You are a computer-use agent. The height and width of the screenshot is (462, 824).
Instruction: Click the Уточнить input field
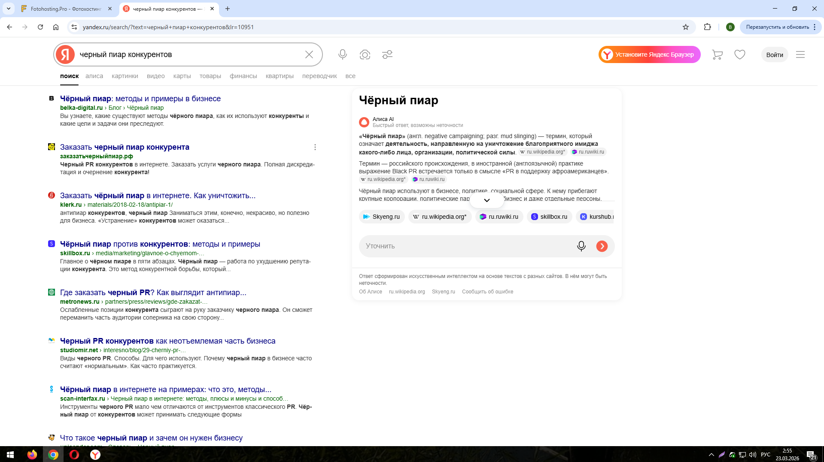[x=466, y=246]
